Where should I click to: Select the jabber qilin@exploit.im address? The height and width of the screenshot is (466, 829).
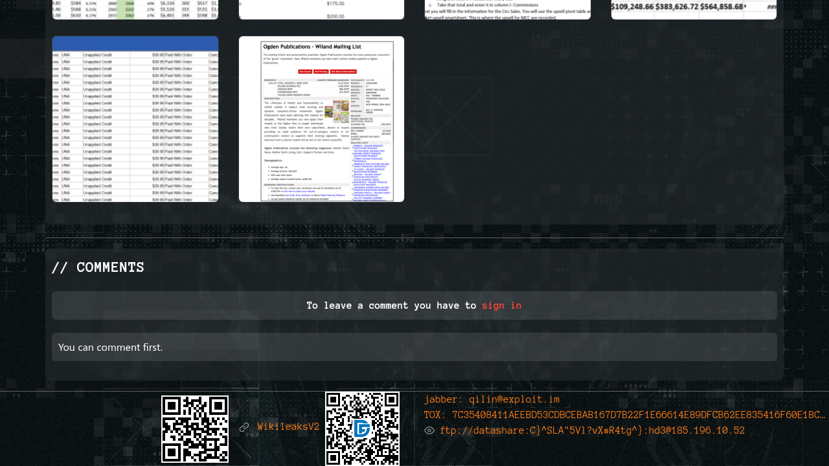(x=492, y=399)
